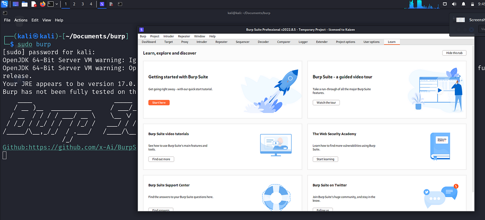
Task: Click the Watch the tour button
Action: click(326, 103)
